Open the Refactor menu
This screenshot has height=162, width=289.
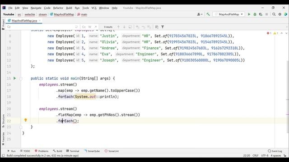pos(58,8)
